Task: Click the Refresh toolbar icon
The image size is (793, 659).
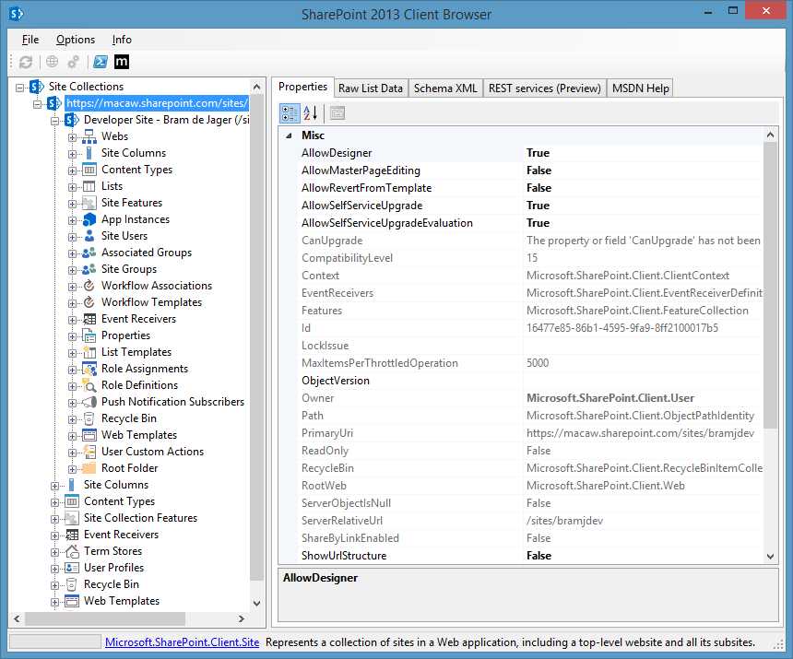Action: click(x=25, y=62)
